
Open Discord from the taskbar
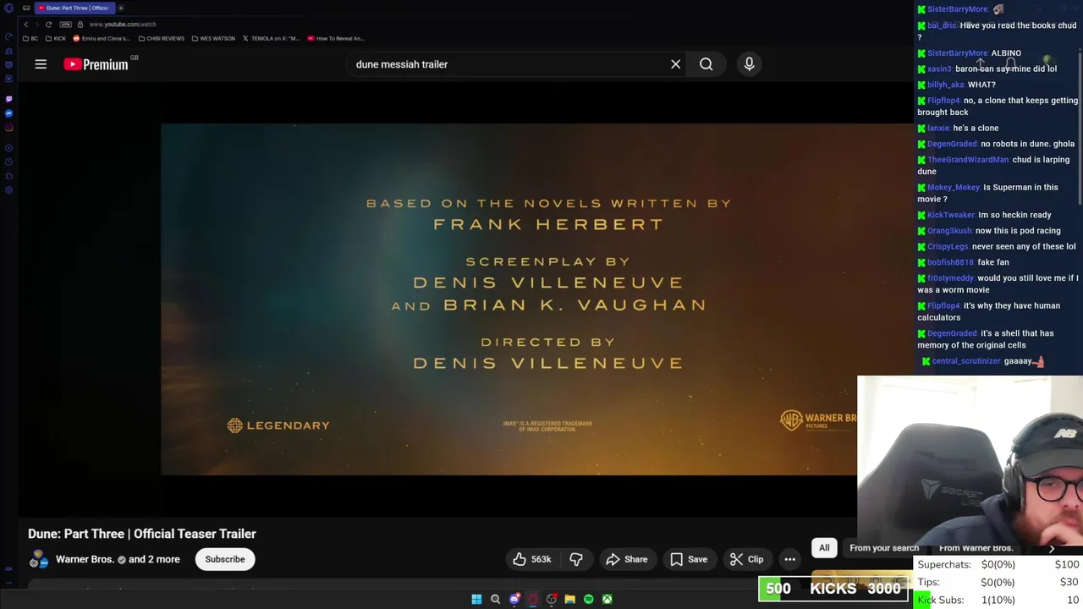[514, 599]
